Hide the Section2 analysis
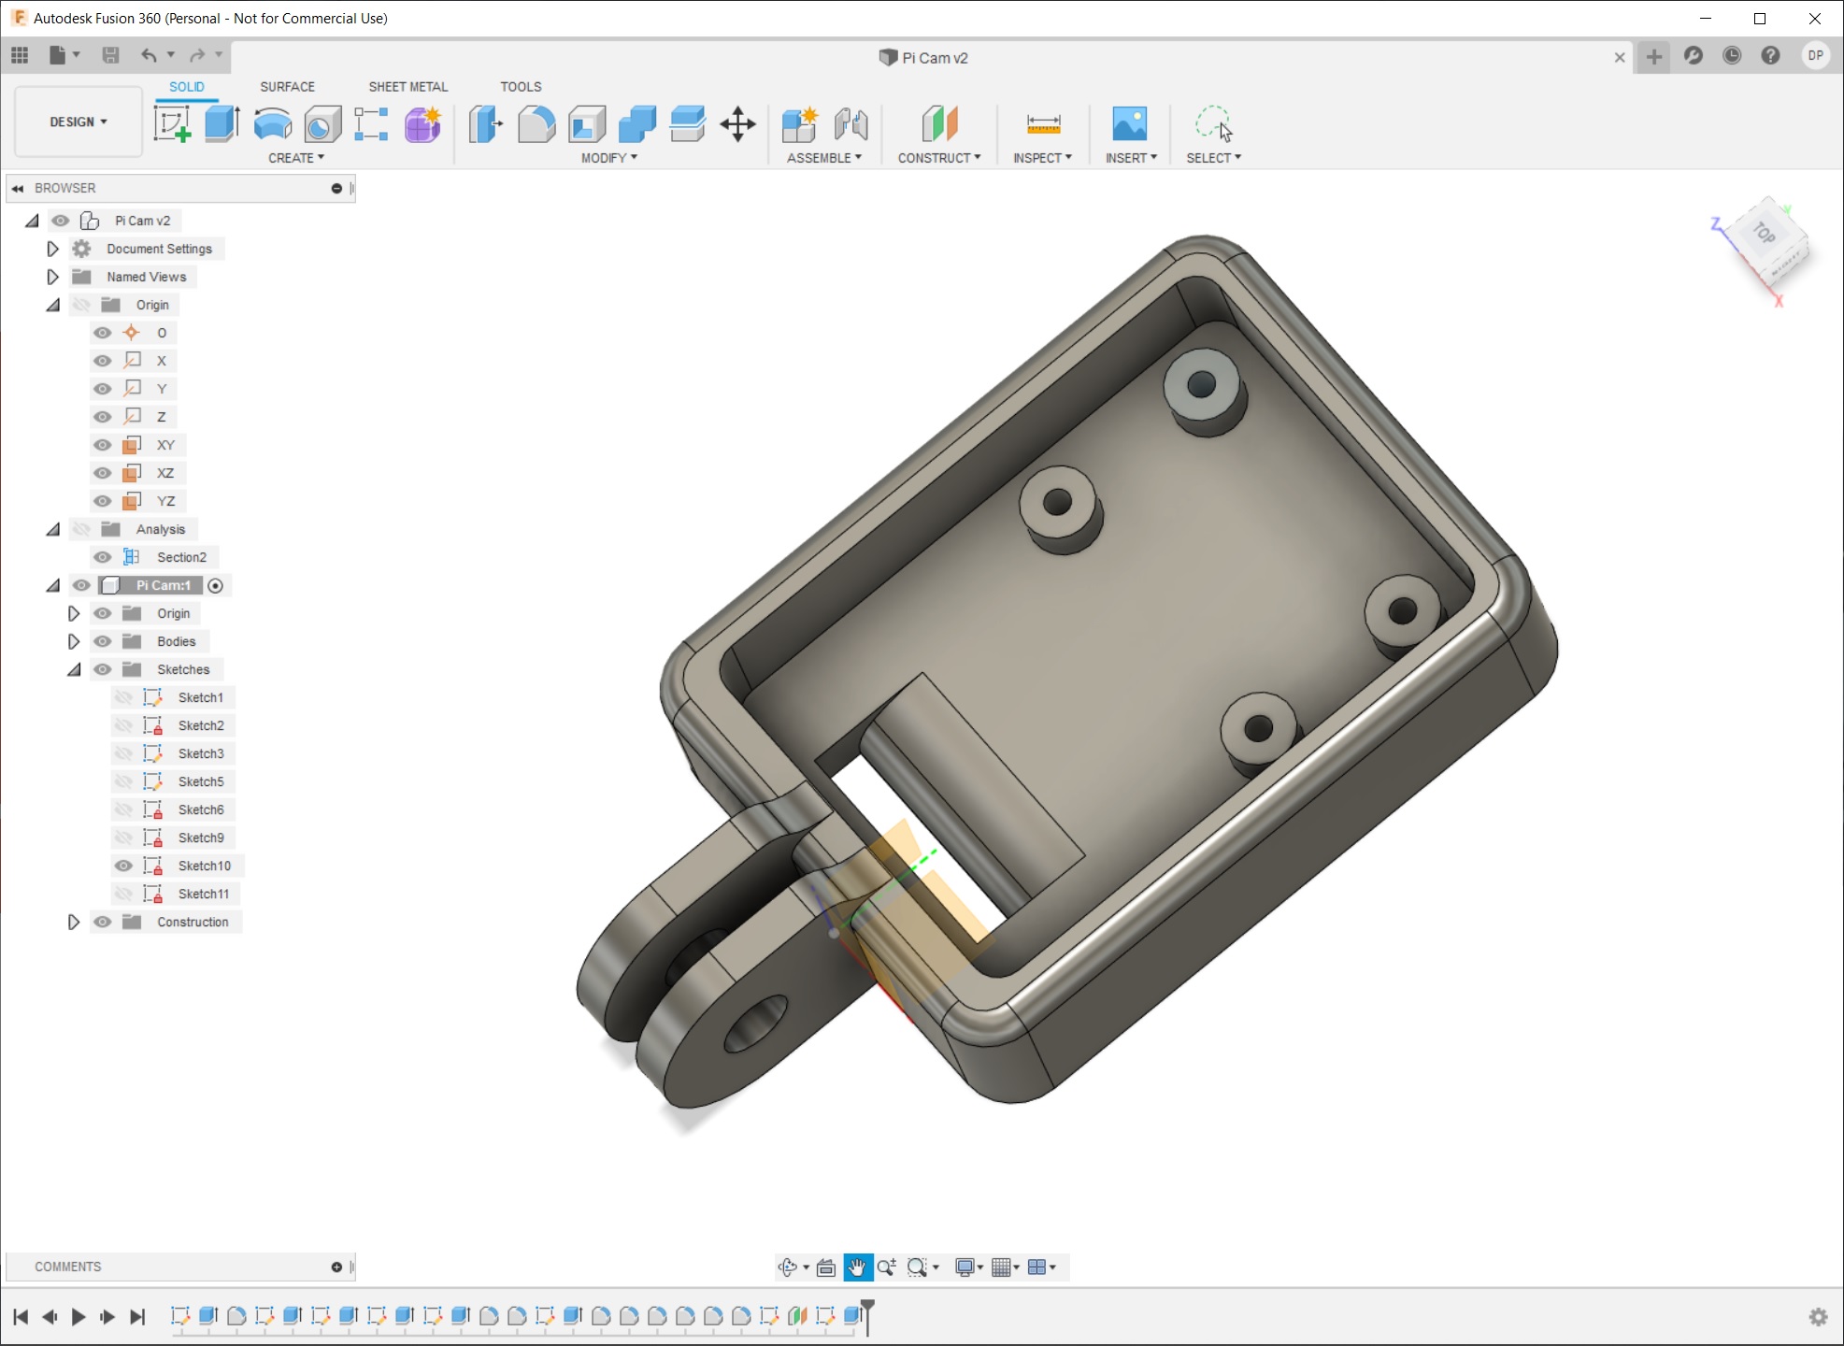The width and height of the screenshot is (1844, 1346). pos(103,557)
